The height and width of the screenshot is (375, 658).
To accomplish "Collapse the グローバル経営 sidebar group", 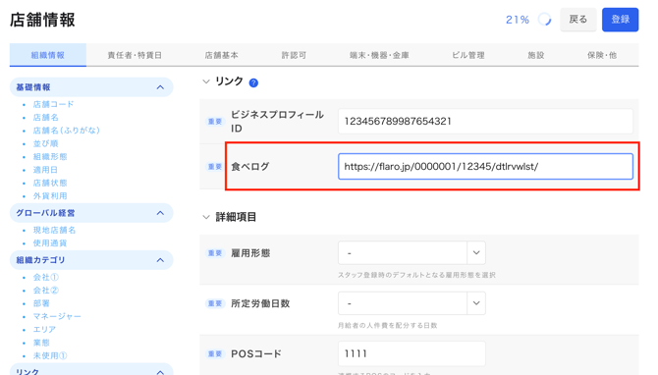I will coord(160,213).
